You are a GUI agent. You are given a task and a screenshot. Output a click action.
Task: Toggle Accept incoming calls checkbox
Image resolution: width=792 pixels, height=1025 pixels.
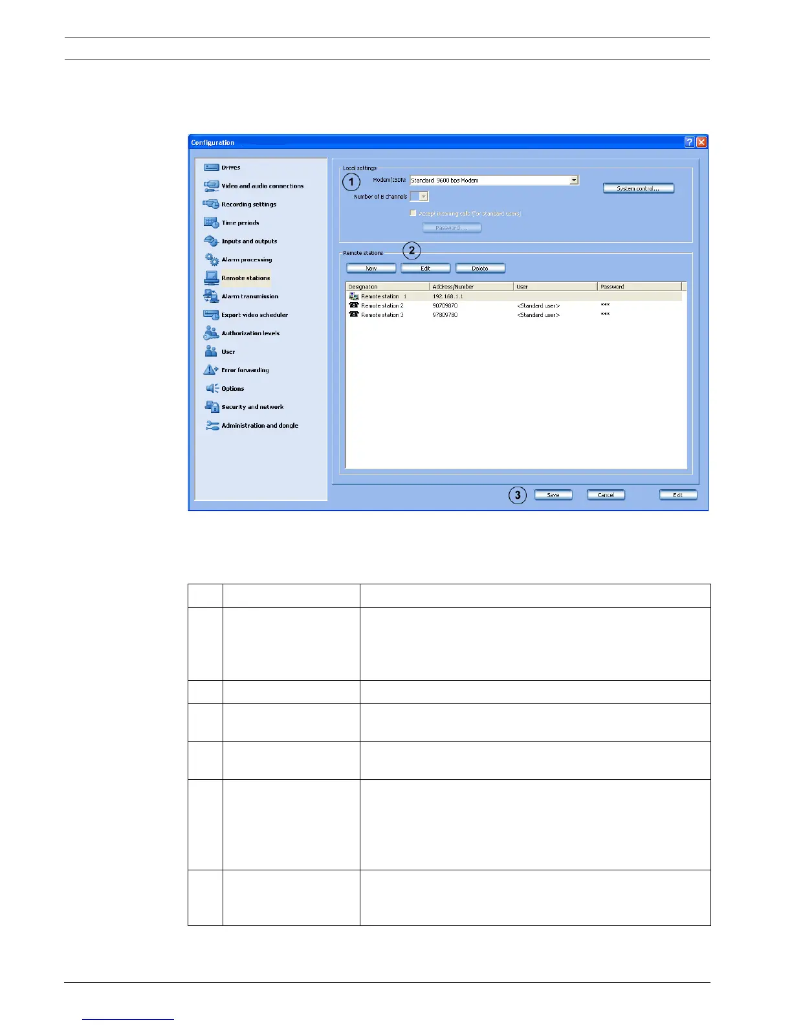[x=413, y=213]
